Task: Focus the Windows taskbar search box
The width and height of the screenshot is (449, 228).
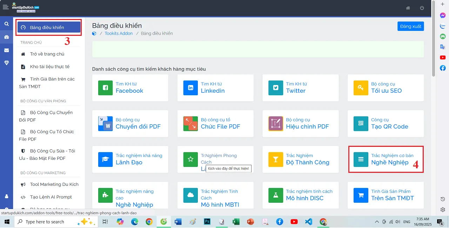Action: pos(57,222)
